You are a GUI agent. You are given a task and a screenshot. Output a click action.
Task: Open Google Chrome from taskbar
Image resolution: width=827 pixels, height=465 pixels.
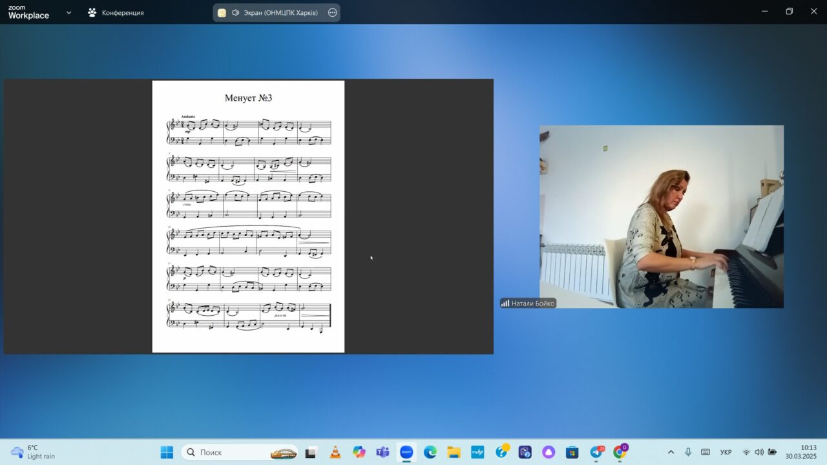(x=620, y=452)
